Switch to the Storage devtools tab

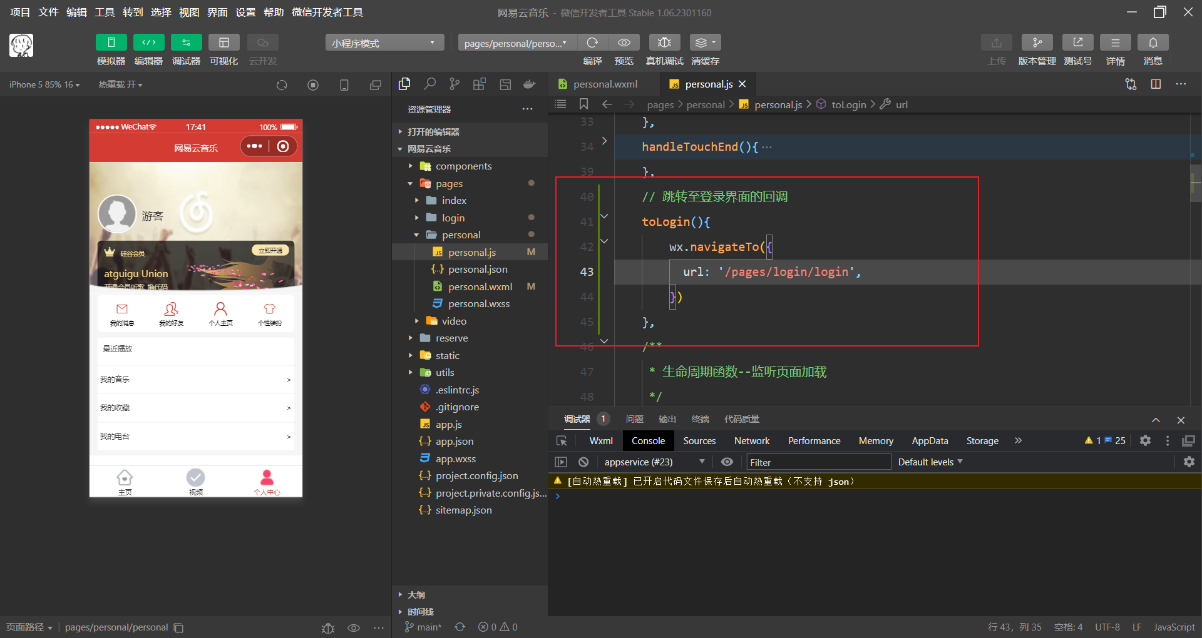click(x=982, y=441)
